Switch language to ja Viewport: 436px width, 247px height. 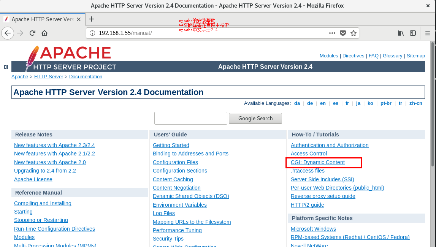tap(358, 103)
